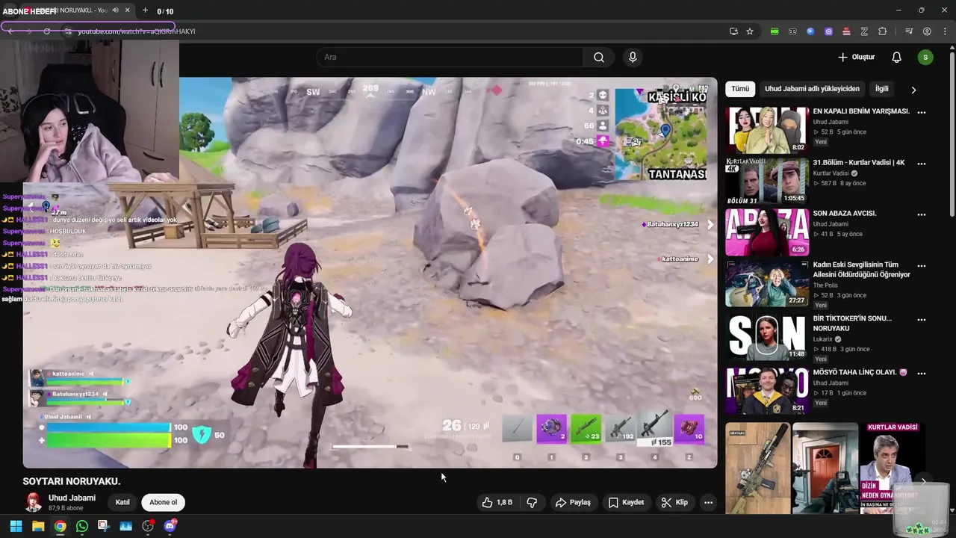Viewport: 956px width, 538px height.
Task: Click the Paylaş share button
Action: (x=573, y=502)
